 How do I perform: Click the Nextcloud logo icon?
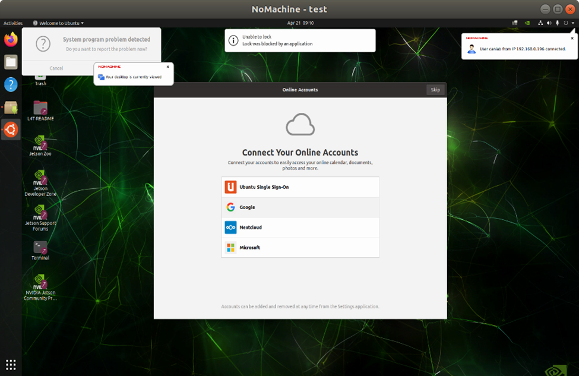[230, 227]
